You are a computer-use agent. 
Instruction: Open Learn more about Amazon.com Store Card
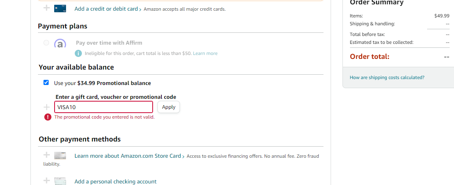tap(128, 156)
